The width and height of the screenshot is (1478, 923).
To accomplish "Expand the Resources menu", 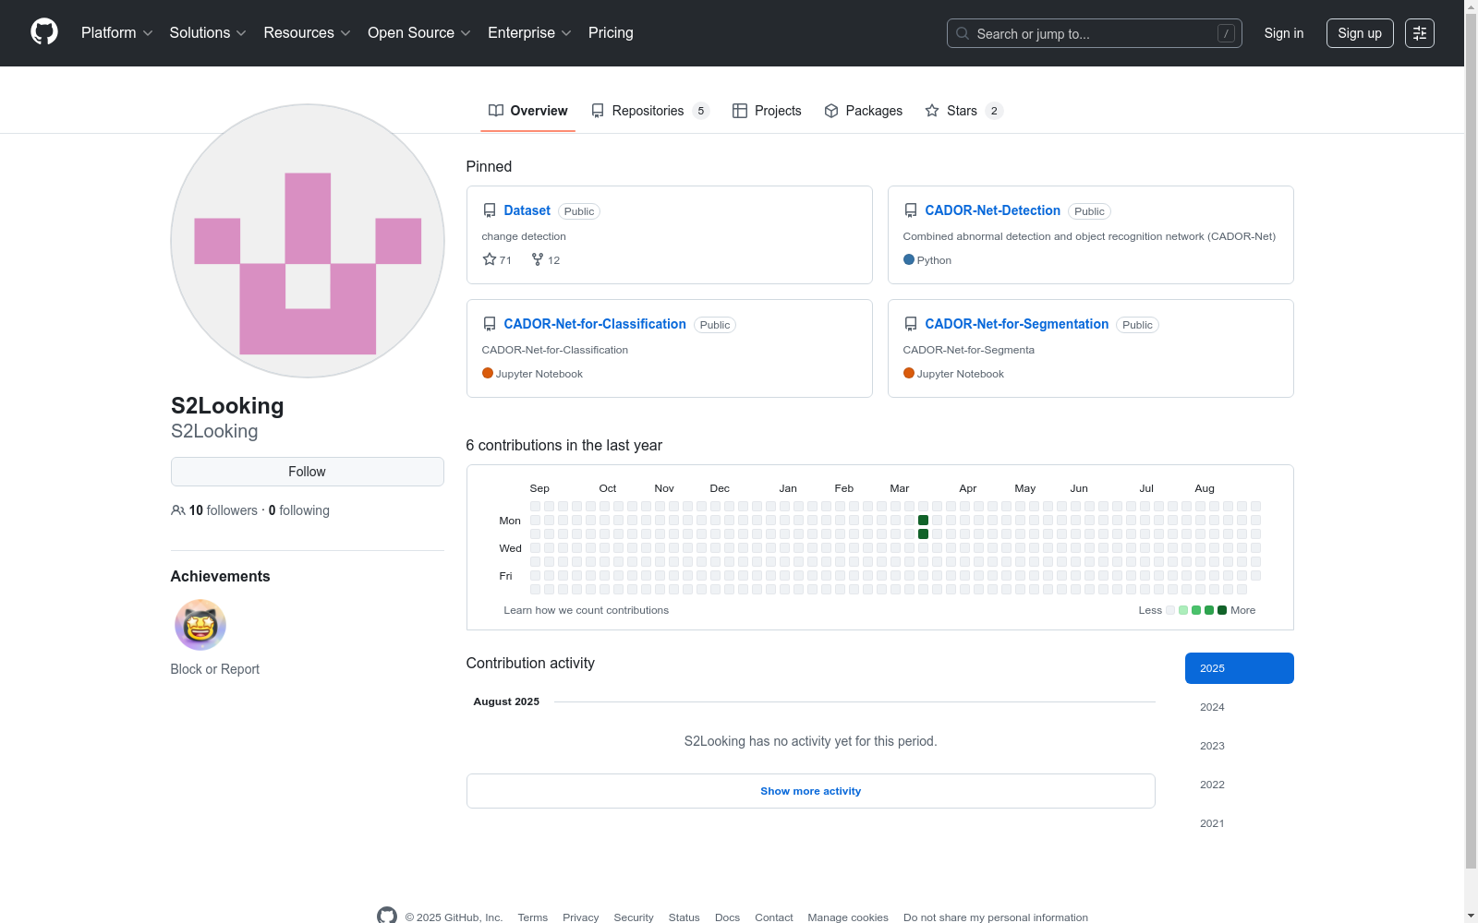I will click(x=307, y=33).
